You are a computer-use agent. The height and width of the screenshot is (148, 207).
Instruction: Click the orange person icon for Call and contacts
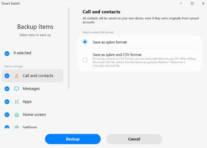pos(17,76)
